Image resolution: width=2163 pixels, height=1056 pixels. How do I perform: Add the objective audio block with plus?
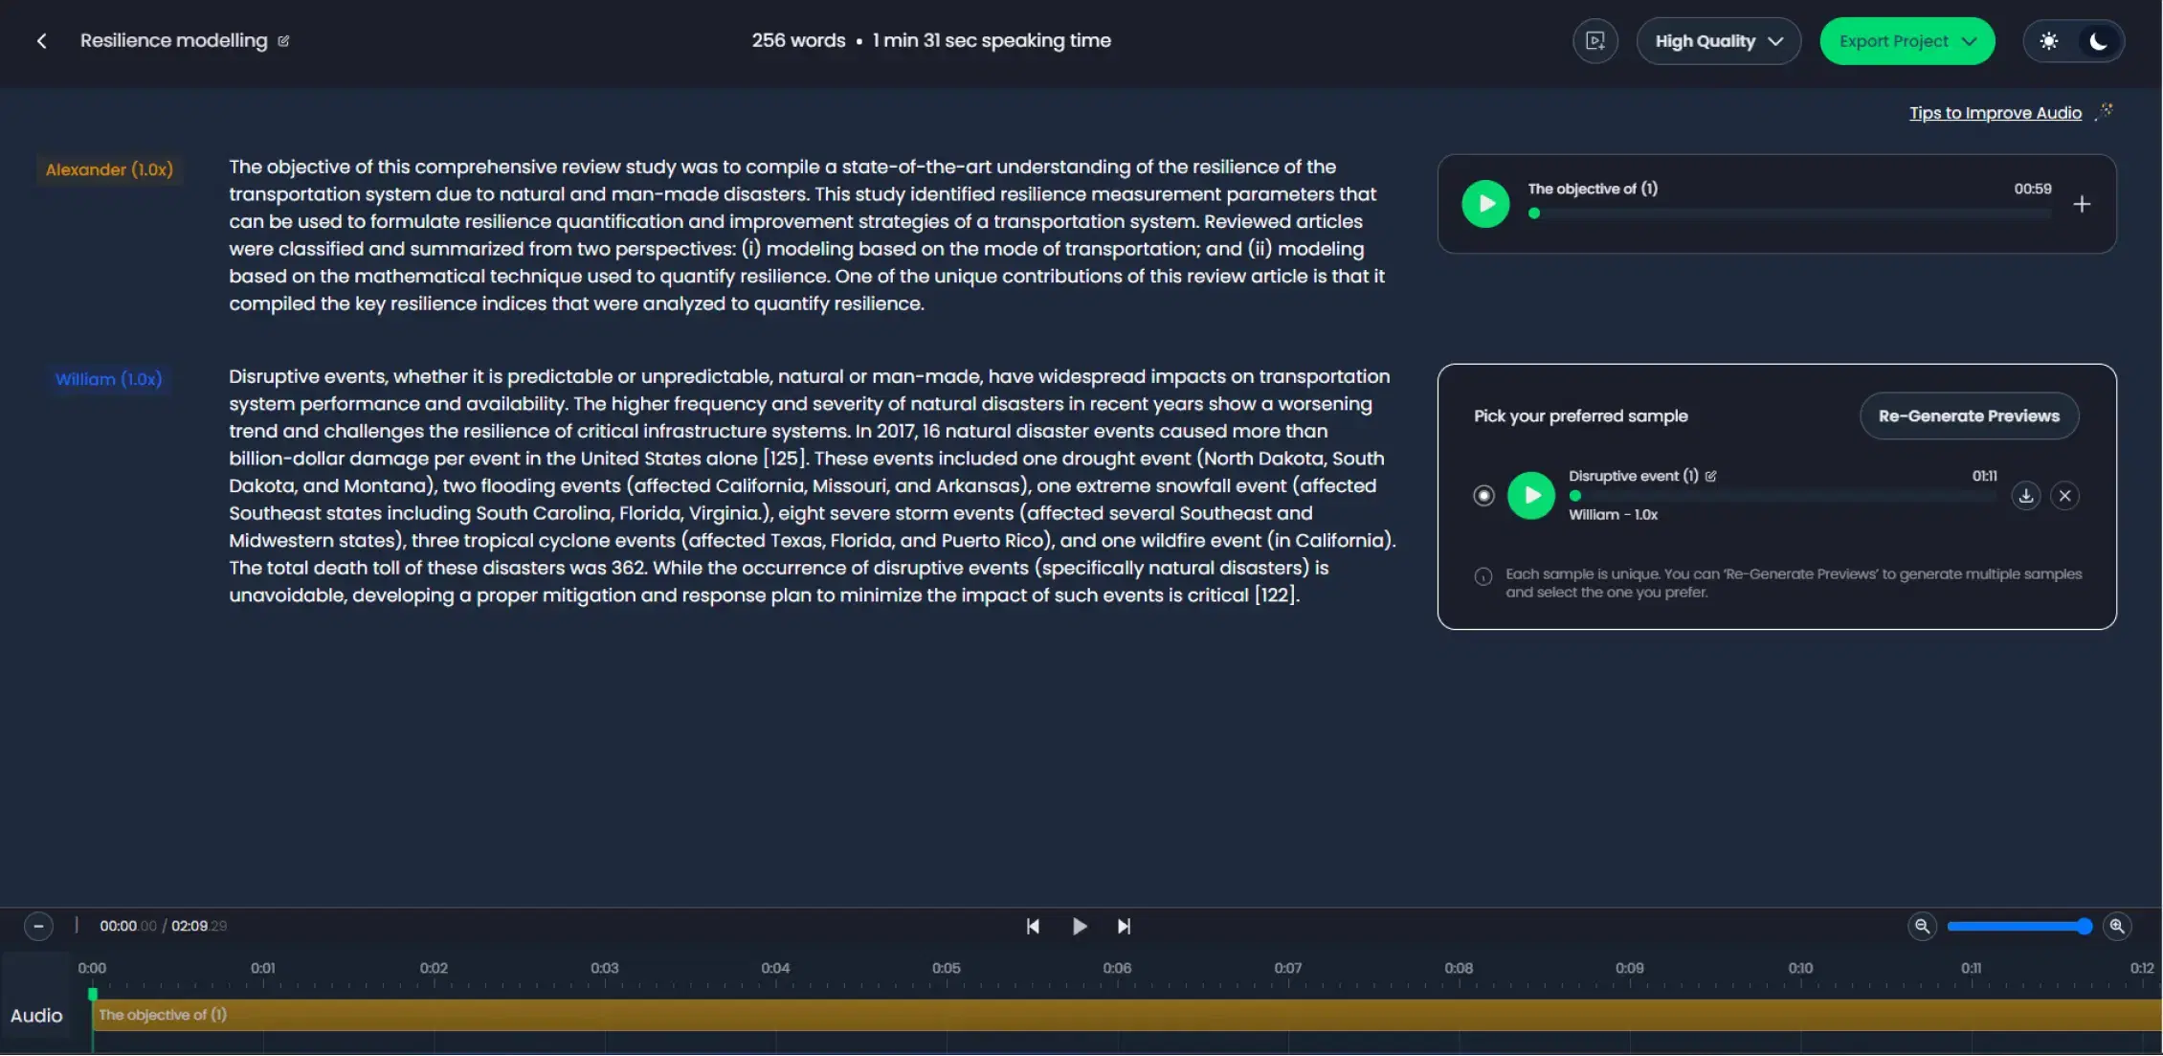pos(2081,204)
